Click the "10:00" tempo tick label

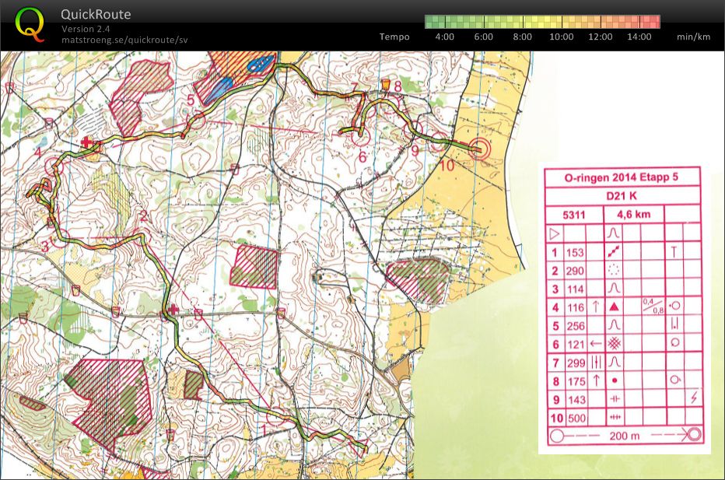pos(562,37)
